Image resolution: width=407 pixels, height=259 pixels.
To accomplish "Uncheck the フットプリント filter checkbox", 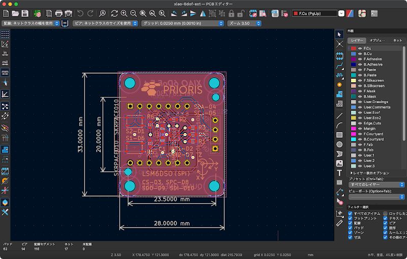I will point(351,218).
